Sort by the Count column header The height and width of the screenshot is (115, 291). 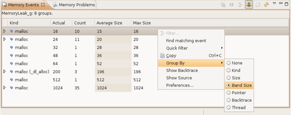pyautogui.click(x=83, y=23)
